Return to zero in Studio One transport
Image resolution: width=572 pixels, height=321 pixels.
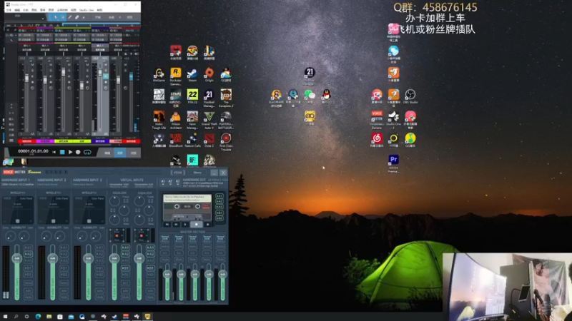pos(54,152)
